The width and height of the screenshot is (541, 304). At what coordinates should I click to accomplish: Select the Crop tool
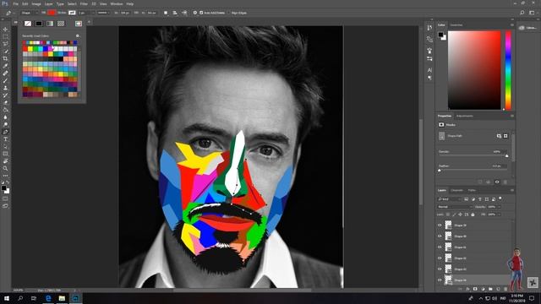(5, 58)
